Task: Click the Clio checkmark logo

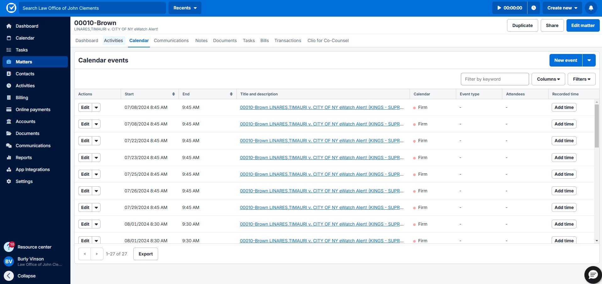Action: pyautogui.click(x=11, y=8)
